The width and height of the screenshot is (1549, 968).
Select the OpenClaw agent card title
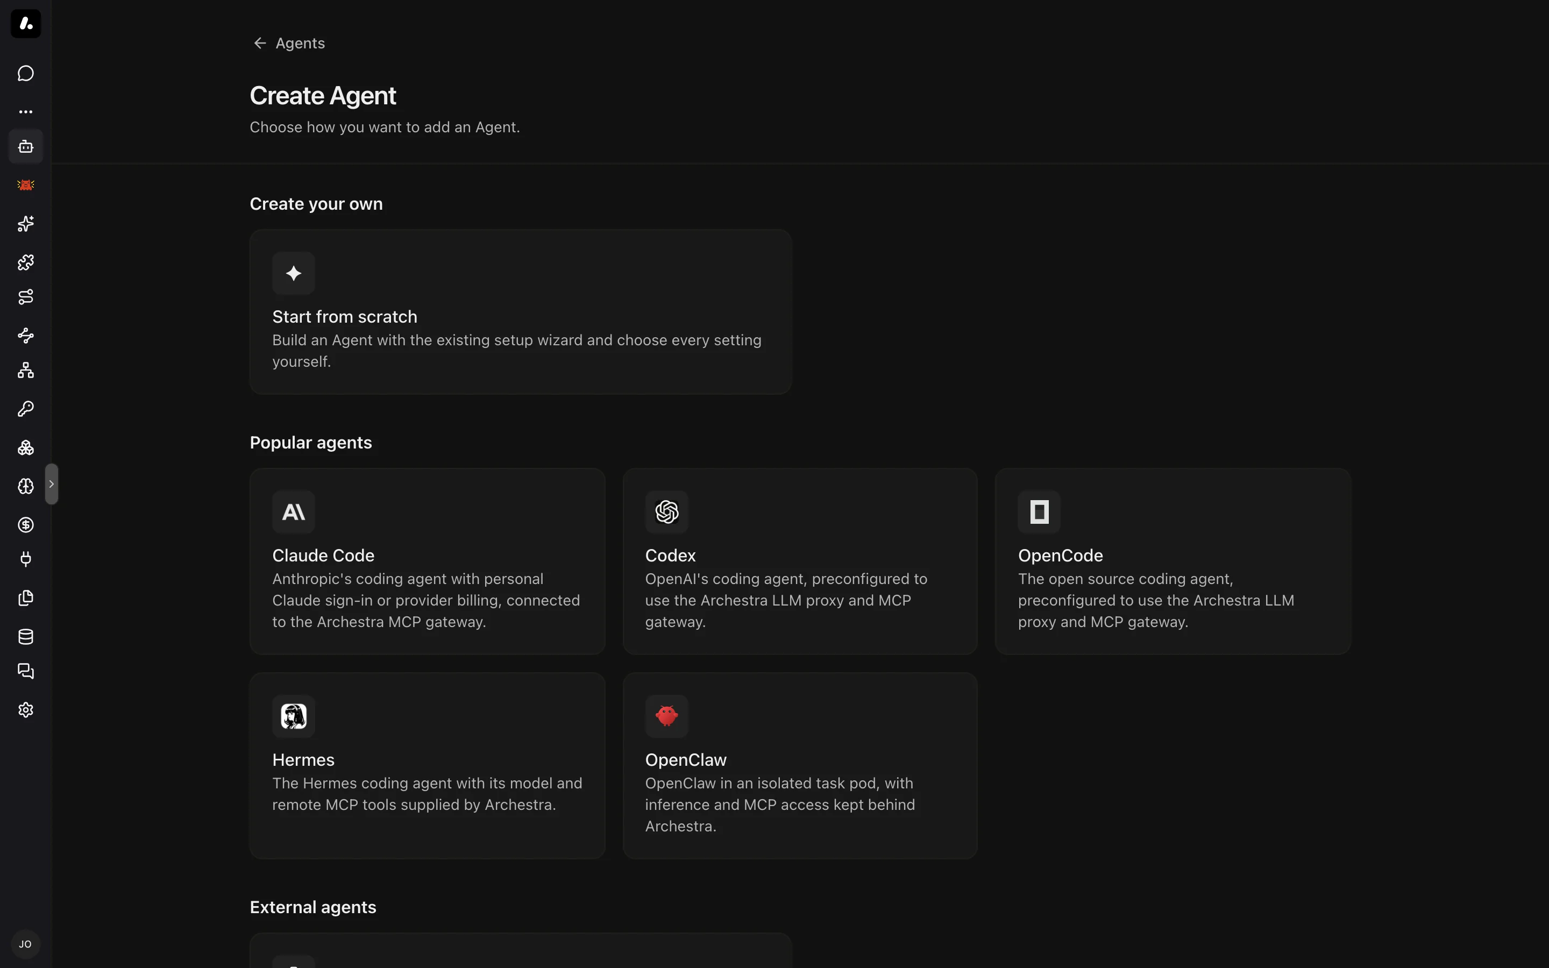(686, 760)
